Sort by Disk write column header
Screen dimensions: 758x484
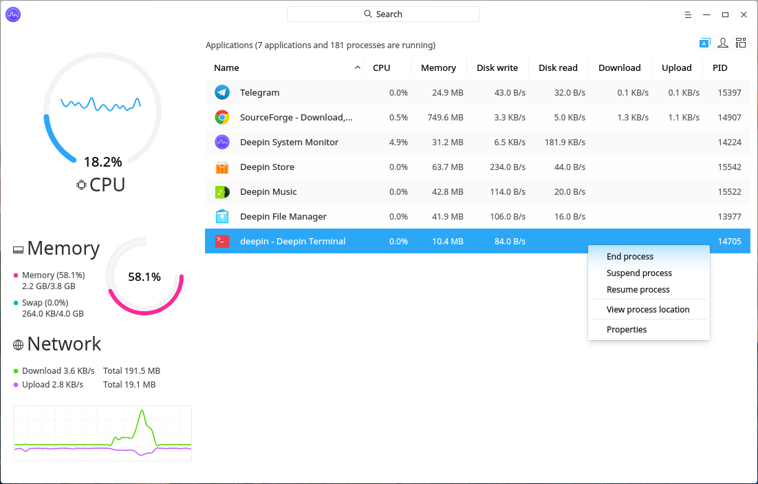[x=497, y=67]
